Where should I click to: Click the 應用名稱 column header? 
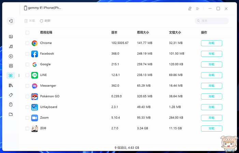(46, 32)
